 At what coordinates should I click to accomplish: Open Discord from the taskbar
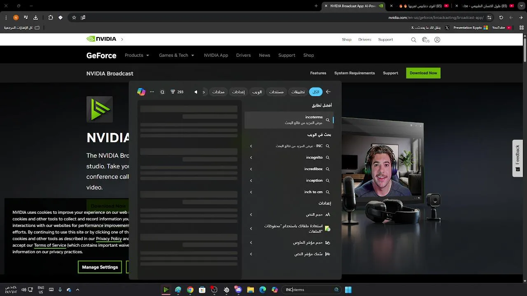pyautogui.click(x=238, y=290)
